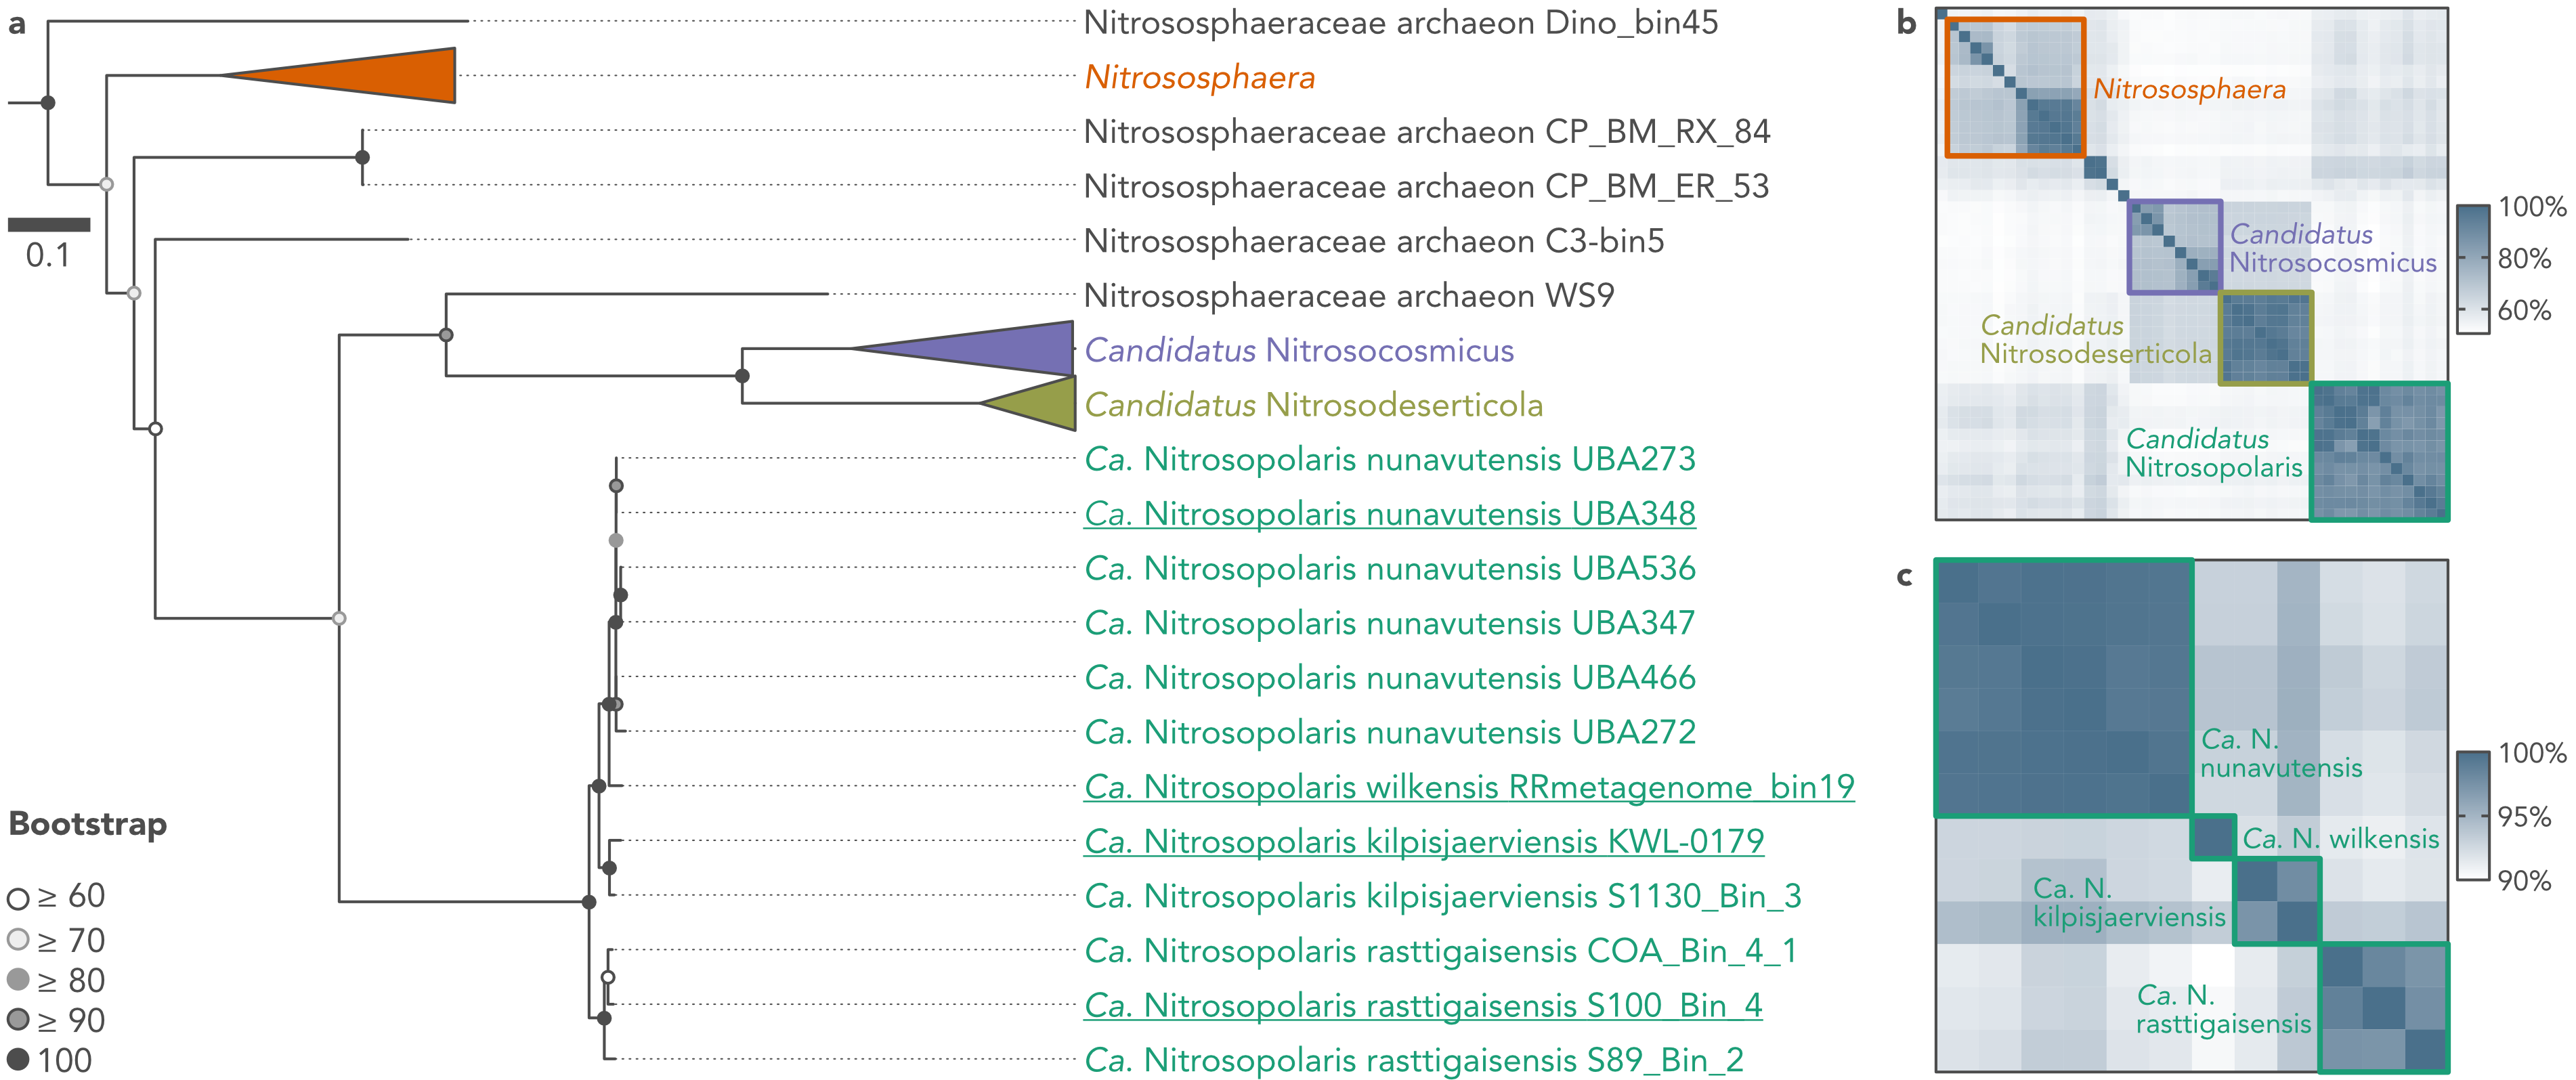Click label Ca. Nitrosopolaris nunavutensis UBA466
This screenshot has width=2576, height=1080.
click(x=1390, y=677)
